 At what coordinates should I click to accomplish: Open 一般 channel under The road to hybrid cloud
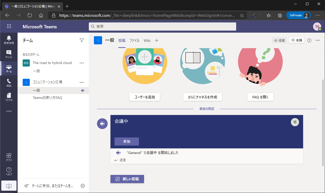[36, 71]
